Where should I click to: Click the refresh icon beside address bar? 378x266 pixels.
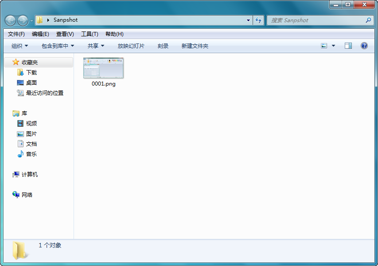[259, 20]
